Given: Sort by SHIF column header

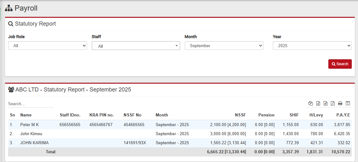Looking at the screenshot, I should pos(294,115).
